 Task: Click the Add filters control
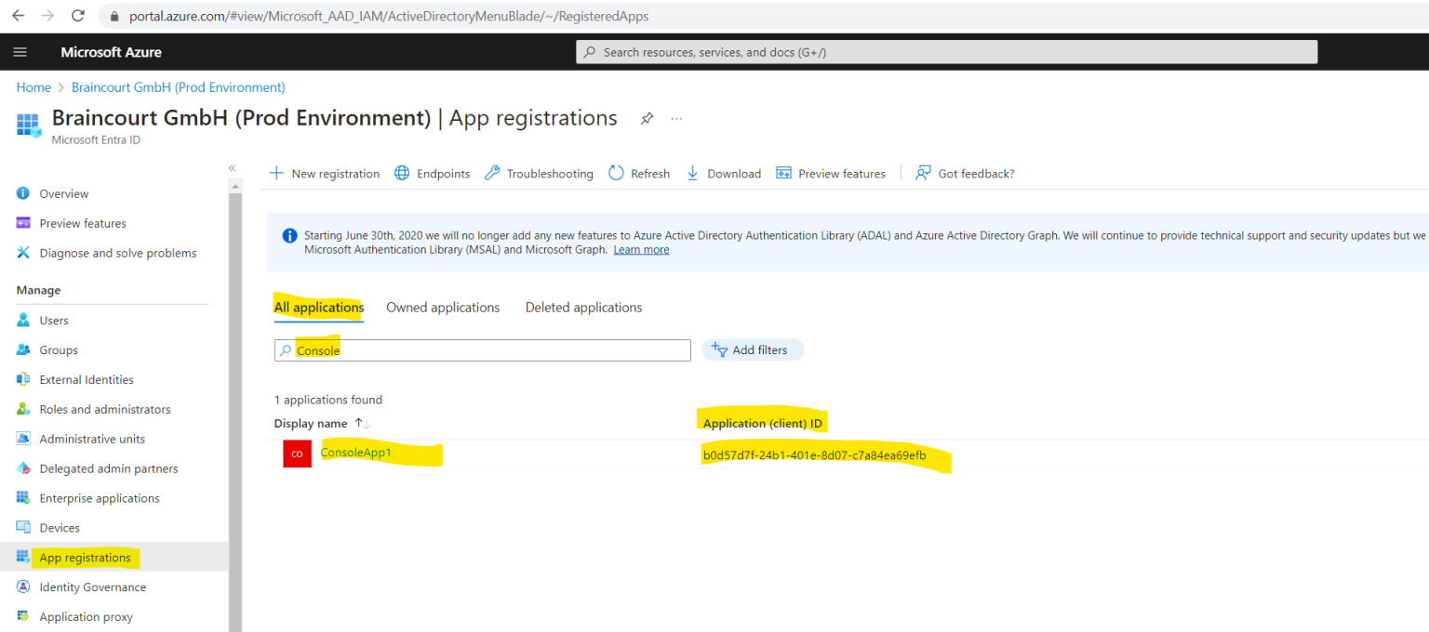coord(752,349)
